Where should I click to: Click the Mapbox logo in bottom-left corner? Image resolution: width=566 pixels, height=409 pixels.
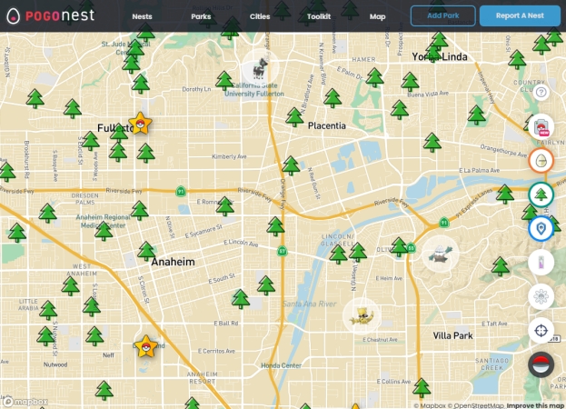coord(25,402)
